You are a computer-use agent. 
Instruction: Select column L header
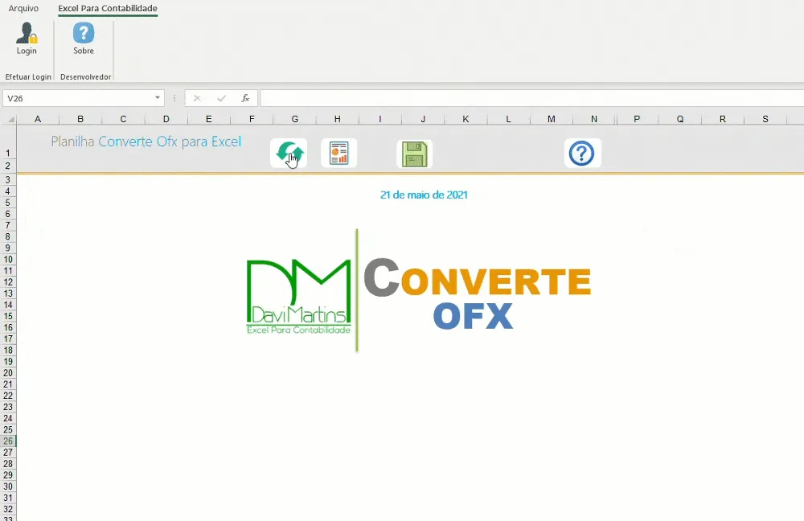(509, 119)
